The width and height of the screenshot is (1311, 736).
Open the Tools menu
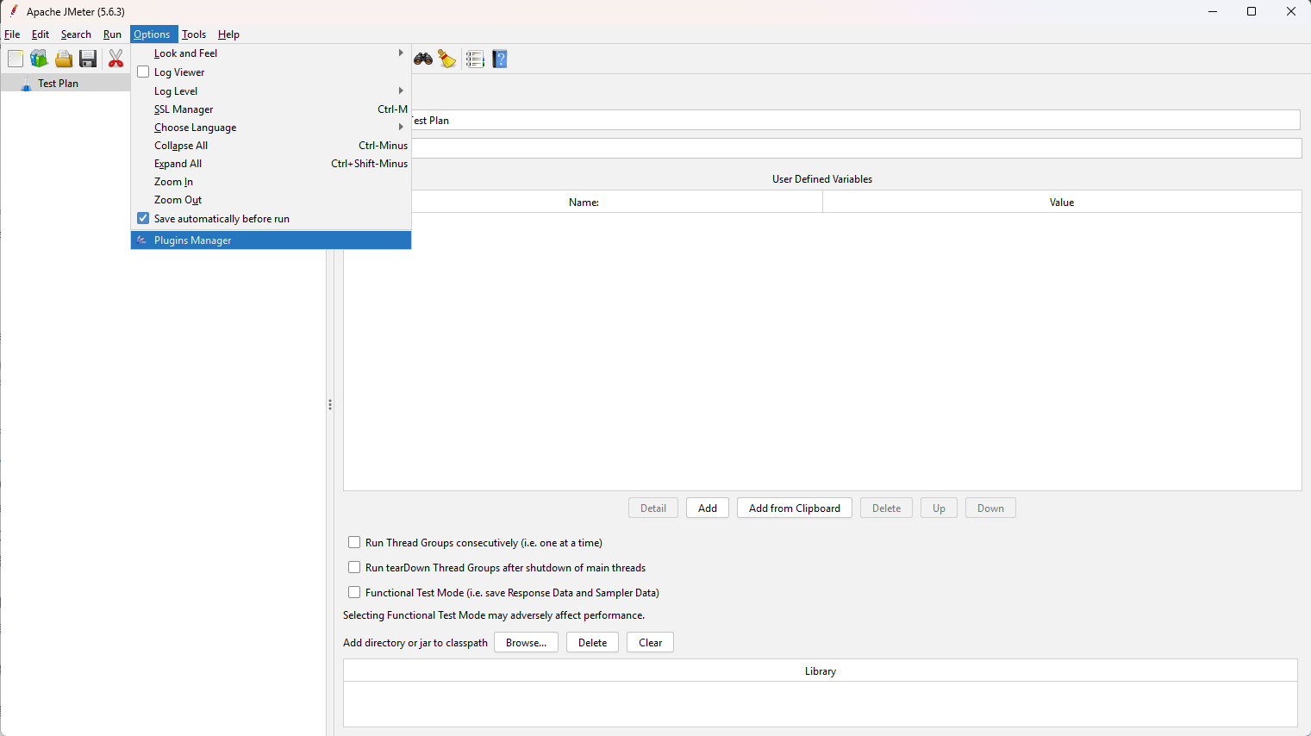pos(194,34)
